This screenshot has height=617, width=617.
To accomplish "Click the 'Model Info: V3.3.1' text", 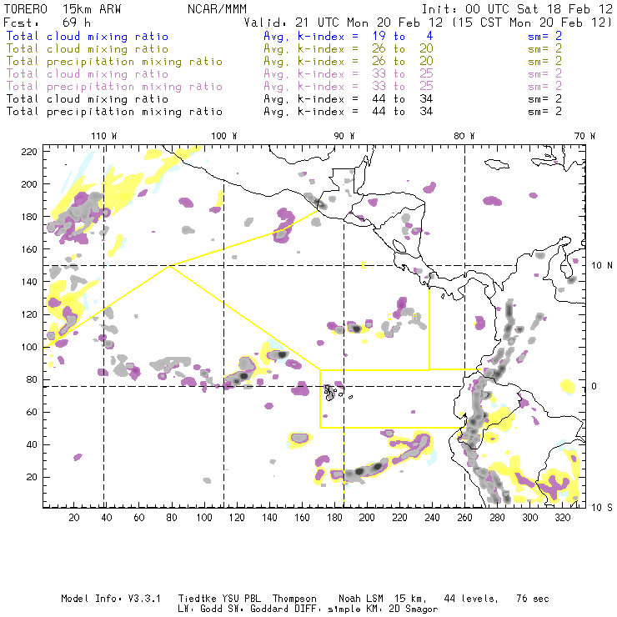I will (x=111, y=599).
